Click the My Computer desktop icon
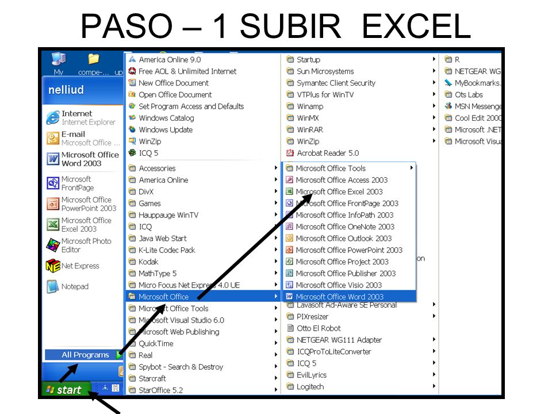 coord(59,63)
